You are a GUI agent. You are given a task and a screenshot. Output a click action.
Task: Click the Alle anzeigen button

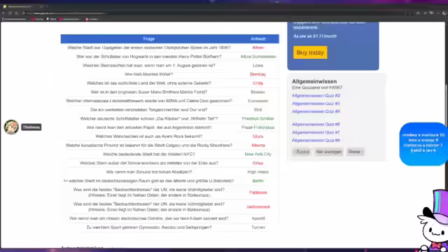coord(328,152)
